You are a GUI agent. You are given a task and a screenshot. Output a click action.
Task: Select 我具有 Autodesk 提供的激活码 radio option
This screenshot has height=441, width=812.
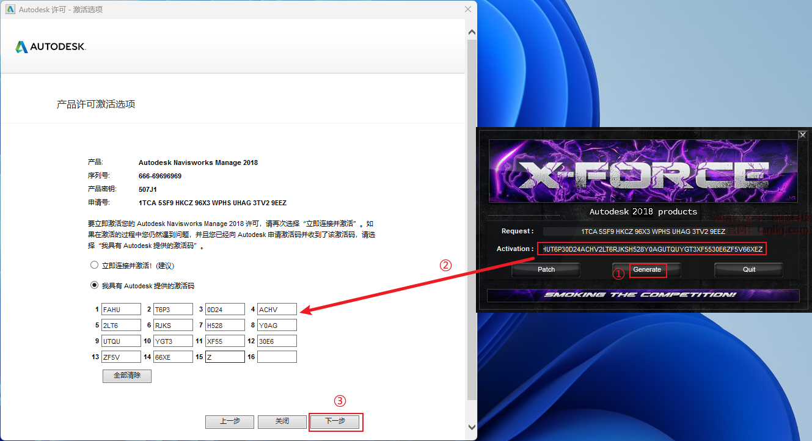tap(94, 285)
